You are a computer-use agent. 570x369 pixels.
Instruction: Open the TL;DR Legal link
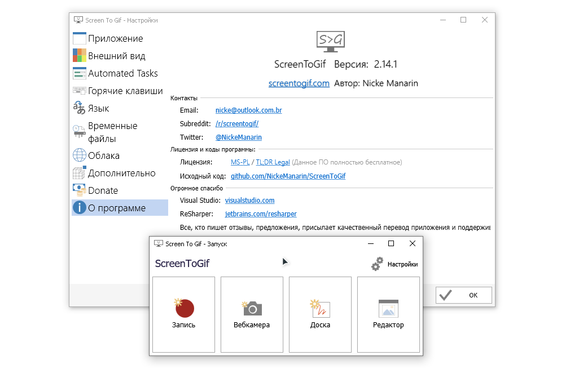tap(273, 162)
